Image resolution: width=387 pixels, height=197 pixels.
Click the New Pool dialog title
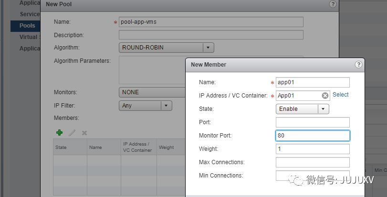(59, 4)
